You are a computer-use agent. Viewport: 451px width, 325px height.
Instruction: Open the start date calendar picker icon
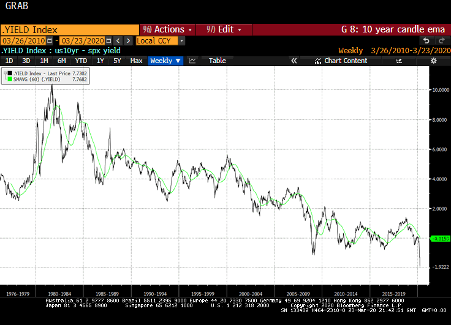[x=50, y=40]
